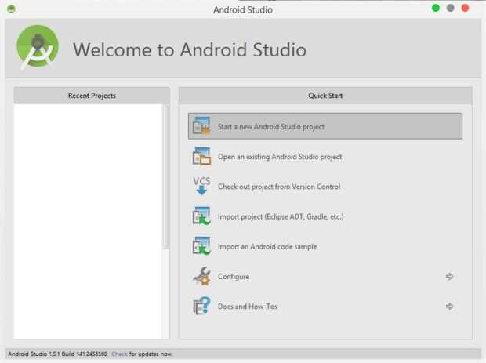
Task: Click the open existing project folder icon
Action: click(201, 156)
